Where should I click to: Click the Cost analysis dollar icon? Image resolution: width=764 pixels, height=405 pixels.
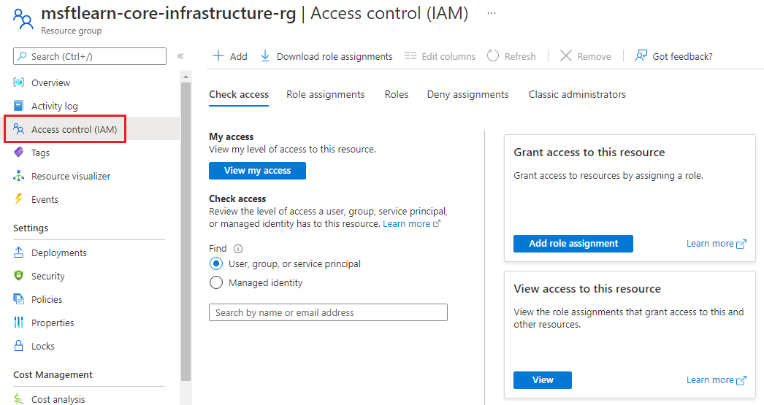click(18, 399)
